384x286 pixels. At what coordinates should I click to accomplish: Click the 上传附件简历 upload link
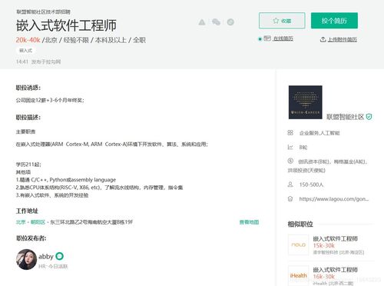[x=343, y=39]
